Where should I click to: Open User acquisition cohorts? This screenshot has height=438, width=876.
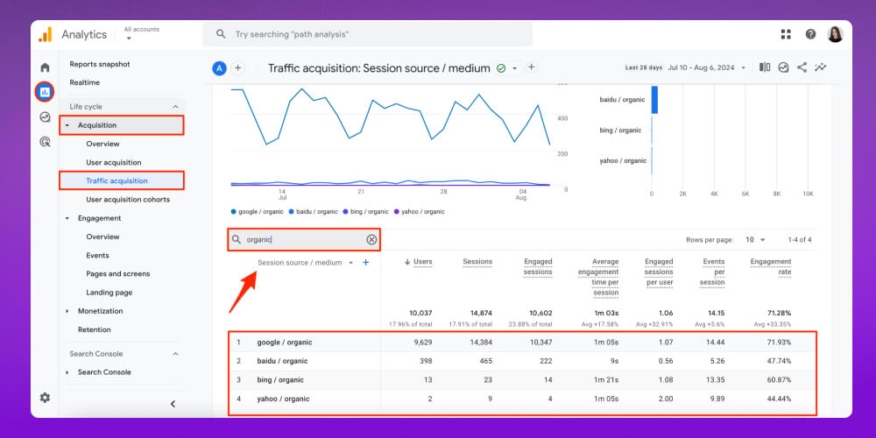click(x=128, y=200)
